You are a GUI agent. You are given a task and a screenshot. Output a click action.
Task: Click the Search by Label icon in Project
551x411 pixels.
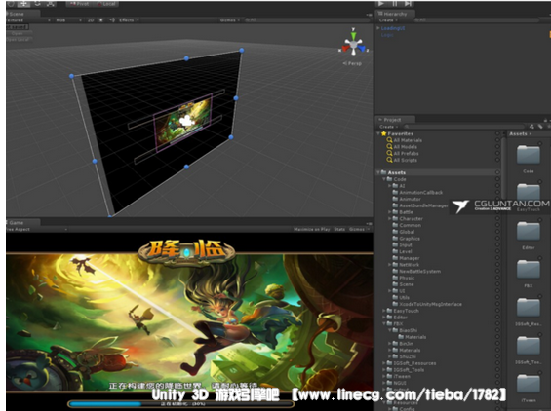539,127
